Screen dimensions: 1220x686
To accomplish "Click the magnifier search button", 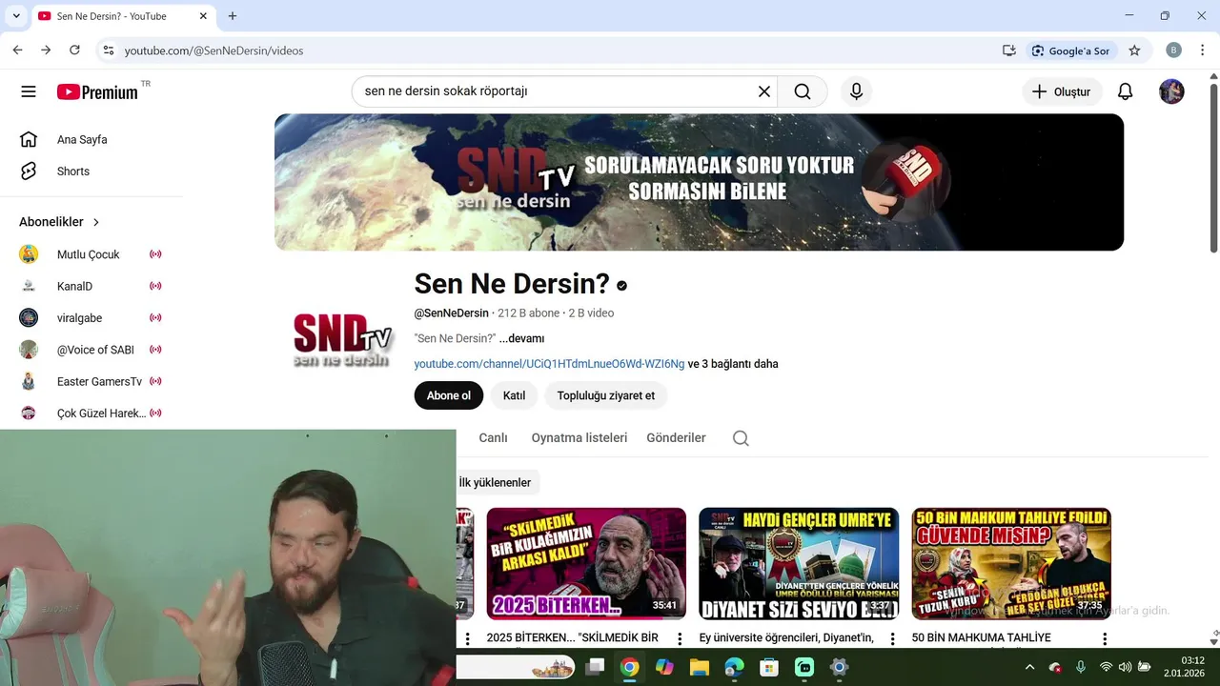I will pyautogui.click(x=803, y=91).
